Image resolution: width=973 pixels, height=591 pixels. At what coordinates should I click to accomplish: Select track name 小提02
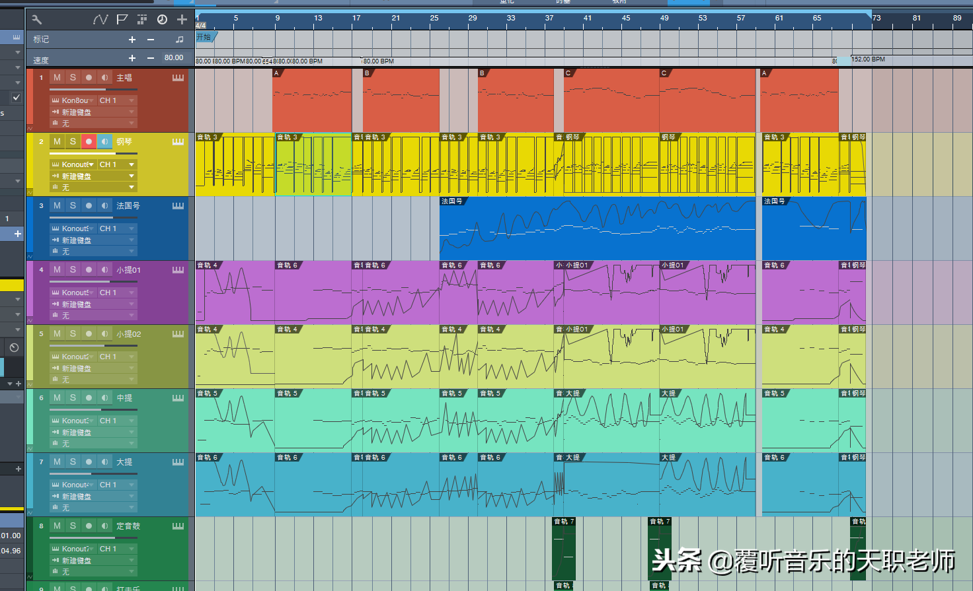(x=128, y=334)
